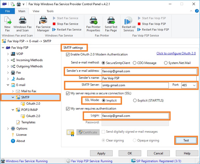Start Fax Voip FSP service
This screenshot has width=200, height=164.
tap(152, 18)
